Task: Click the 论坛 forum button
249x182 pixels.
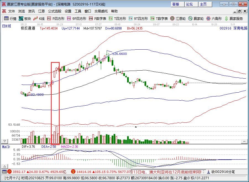Action: tap(189, 4)
